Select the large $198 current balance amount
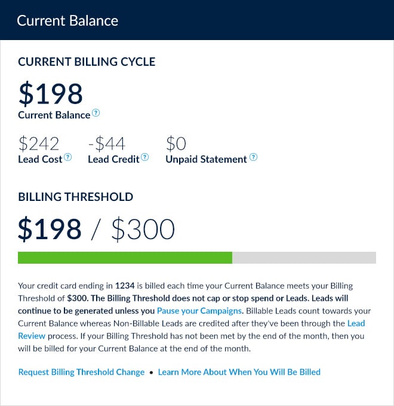The width and height of the screenshot is (394, 406). tap(51, 93)
